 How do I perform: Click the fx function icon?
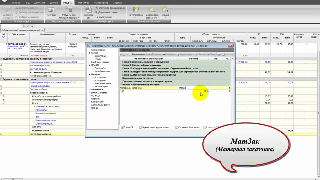click(32, 26)
